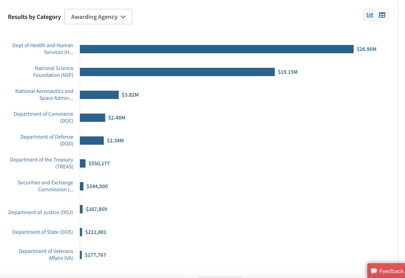Image resolution: width=405 pixels, height=278 pixels.
Task: Open Department of State (DOS) link
Action: click(43, 232)
